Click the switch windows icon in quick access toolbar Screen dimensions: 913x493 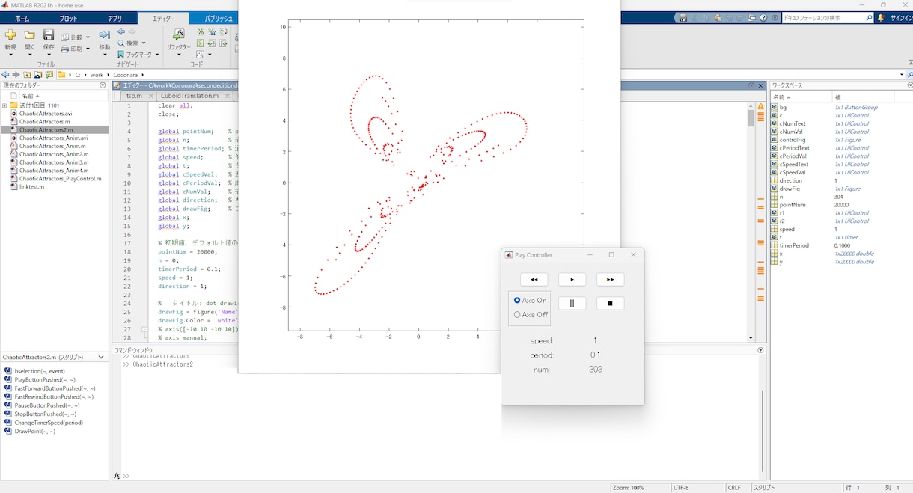753,17
